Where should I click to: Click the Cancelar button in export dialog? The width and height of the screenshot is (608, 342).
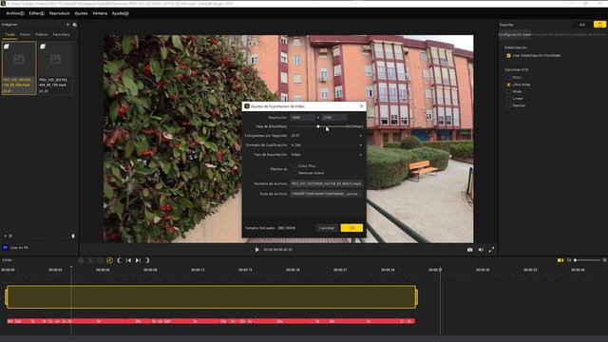pos(327,228)
